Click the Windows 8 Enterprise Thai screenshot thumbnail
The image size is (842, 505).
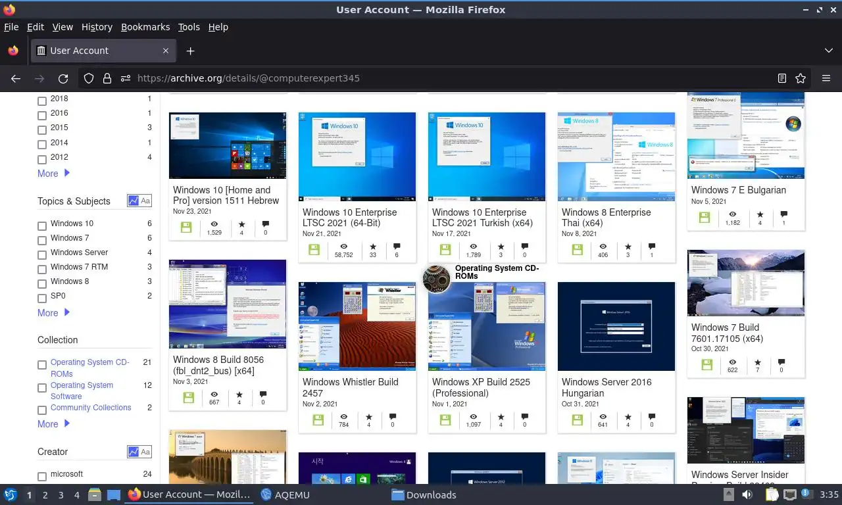pyautogui.click(x=616, y=156)
